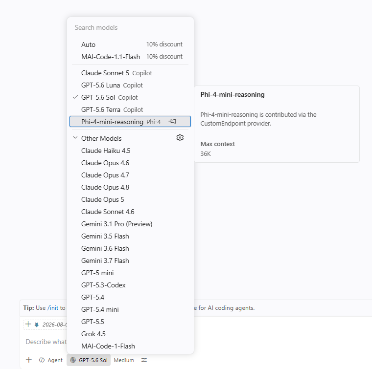The width and height of the screenshot is (372, 369).
Task: Click CustomEndpoint provider description text
Action: (x=258, y=119)
